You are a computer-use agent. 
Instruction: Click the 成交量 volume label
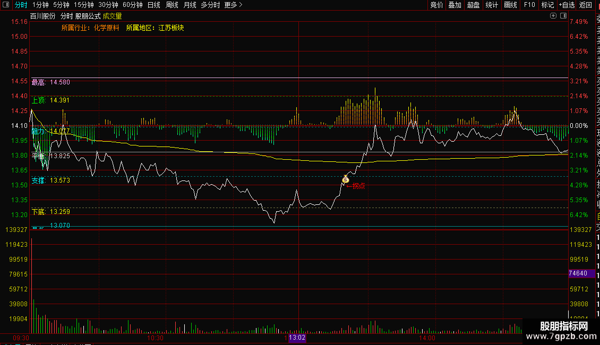click(112, 16)
